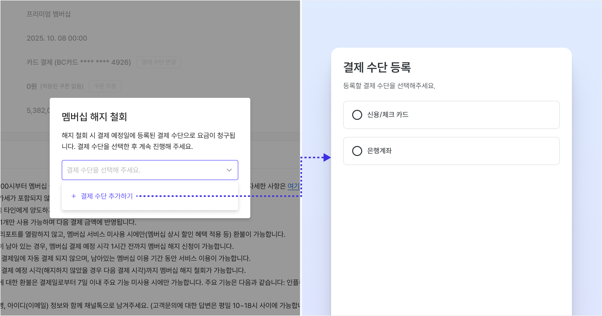Click the BC카드 4926 card payment text
Image resolution: width=602 pixels, height=316 pixels.
(79, 62)
